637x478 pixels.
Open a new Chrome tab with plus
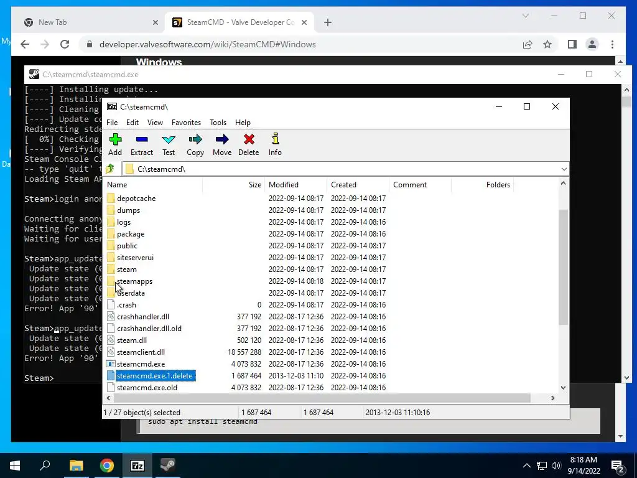coord(328,23)
